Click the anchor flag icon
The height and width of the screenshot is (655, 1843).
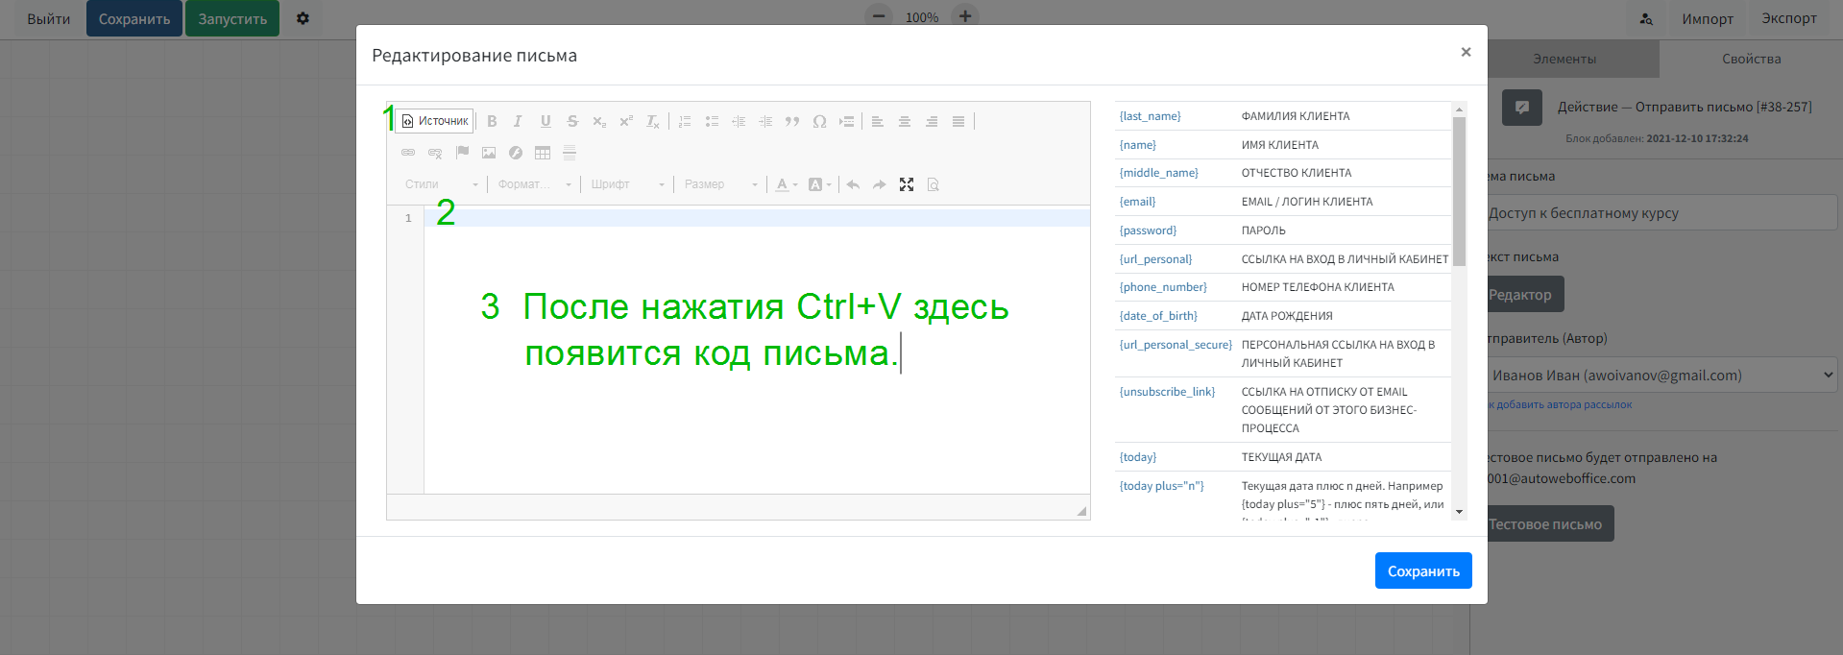click(462, 153)
